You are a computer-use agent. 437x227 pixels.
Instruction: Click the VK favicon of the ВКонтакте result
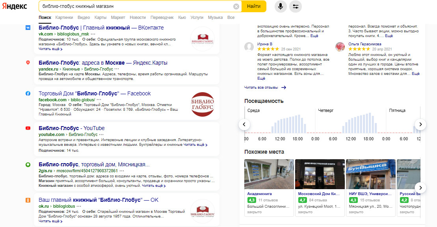28,28
